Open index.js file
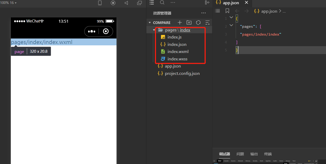 coord(174,37)
